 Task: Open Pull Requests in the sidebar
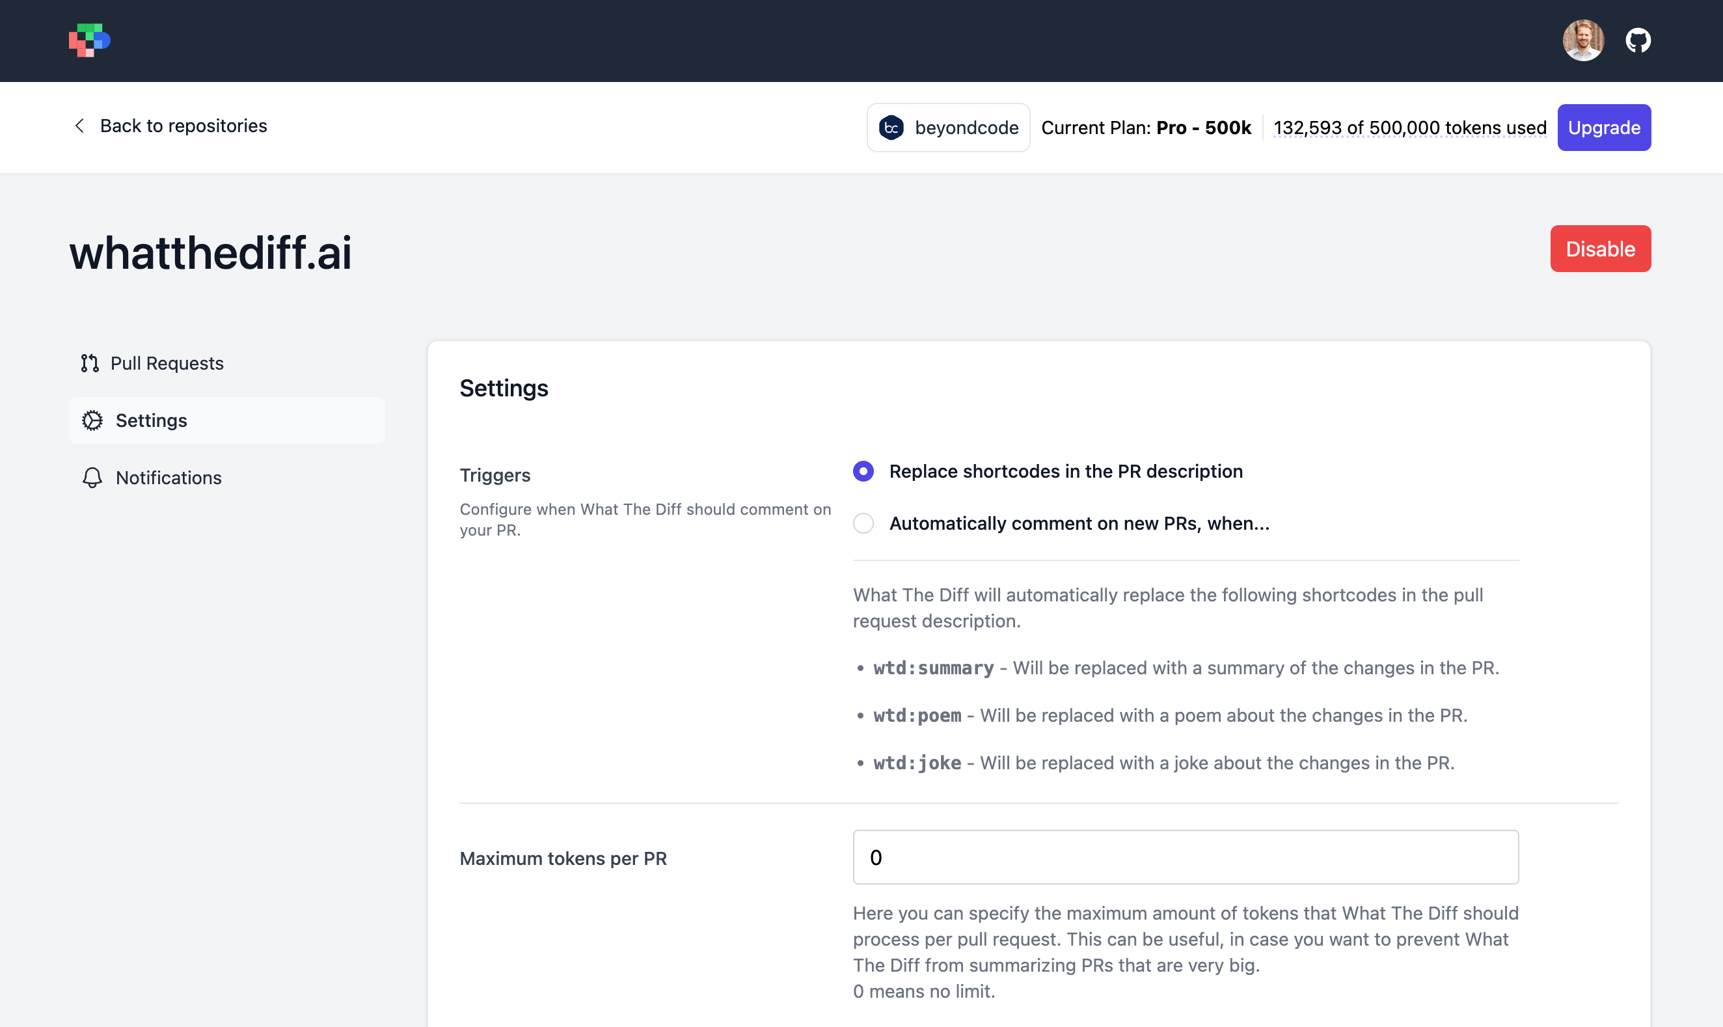(227, 363)
